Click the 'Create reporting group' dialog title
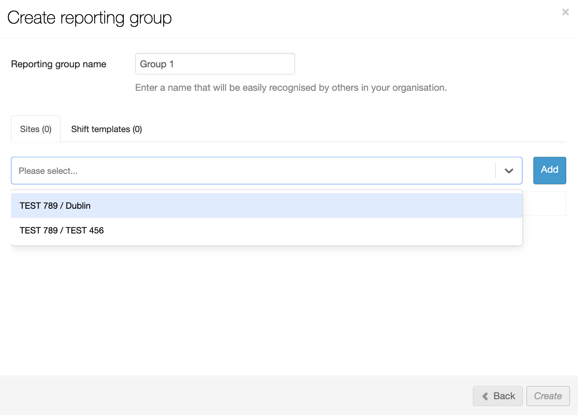The image size is (578, 415). click(89, 18)
